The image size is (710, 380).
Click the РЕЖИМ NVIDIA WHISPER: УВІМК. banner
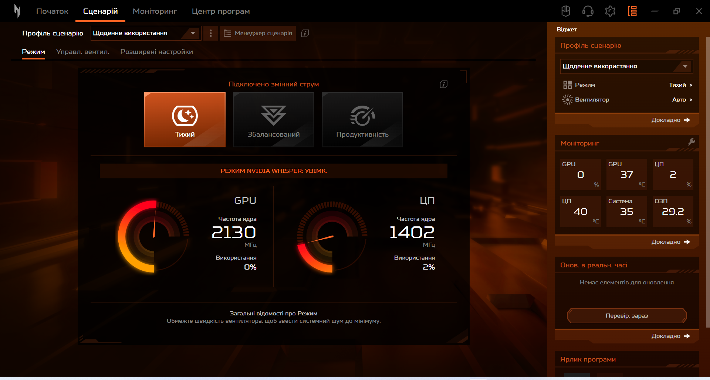pos(274,171)
